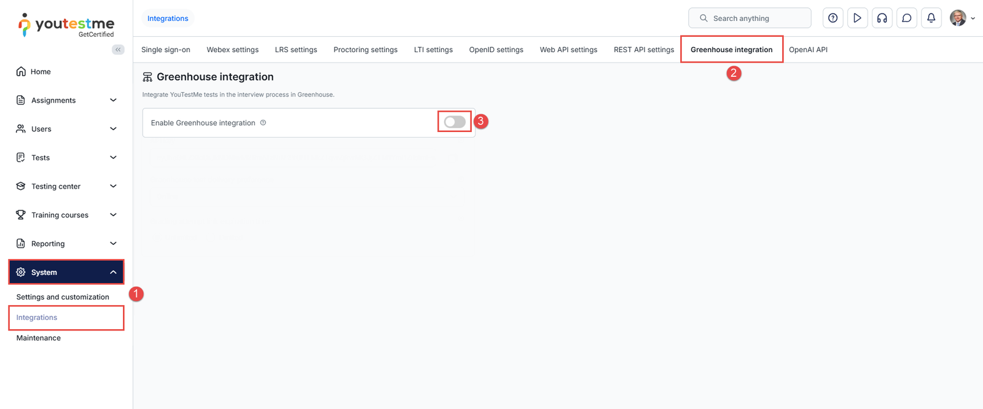The height and width of the screenshot is (409, 983).
Task: Open the chat bubble icon
Action: [906, 18]
